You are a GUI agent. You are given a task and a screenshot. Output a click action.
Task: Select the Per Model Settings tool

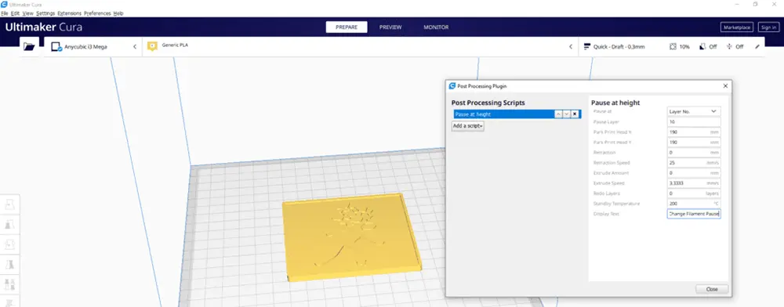coord(10,284)
